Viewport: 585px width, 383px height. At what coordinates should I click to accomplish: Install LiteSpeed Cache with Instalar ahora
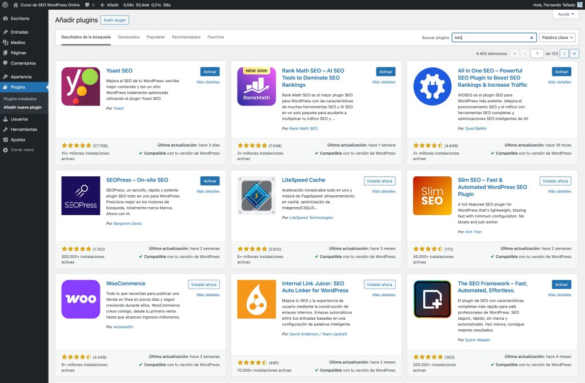tap(379, 181)
